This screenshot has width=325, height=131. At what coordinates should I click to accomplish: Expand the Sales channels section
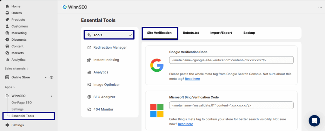point(17,68)
